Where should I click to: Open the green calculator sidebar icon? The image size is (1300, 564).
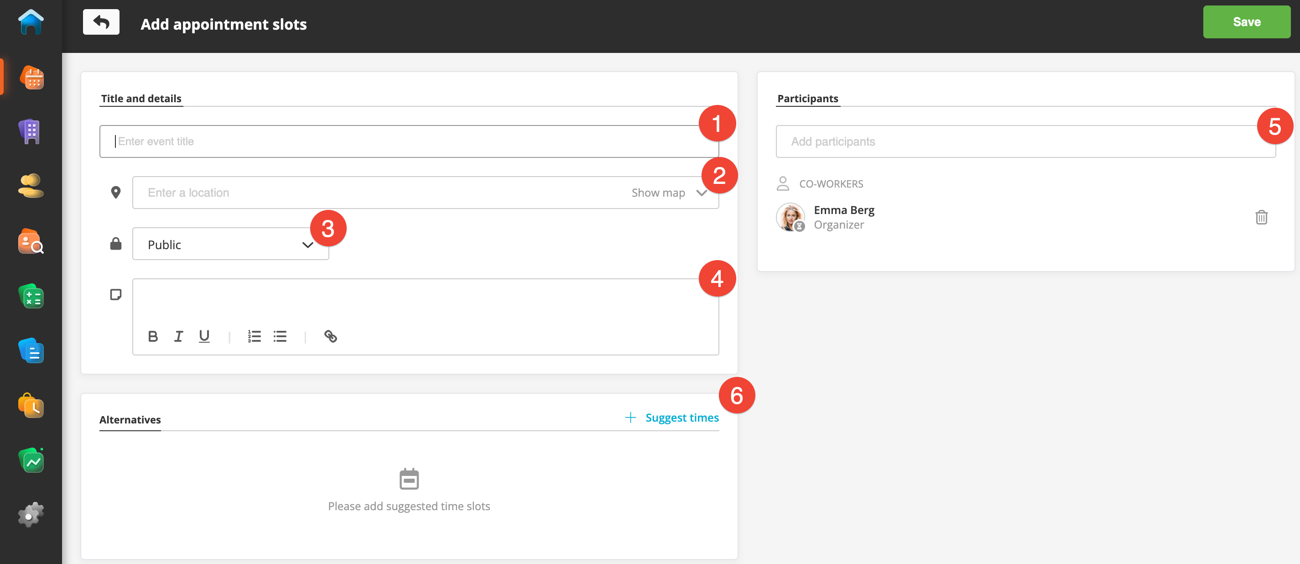[31, 297]
